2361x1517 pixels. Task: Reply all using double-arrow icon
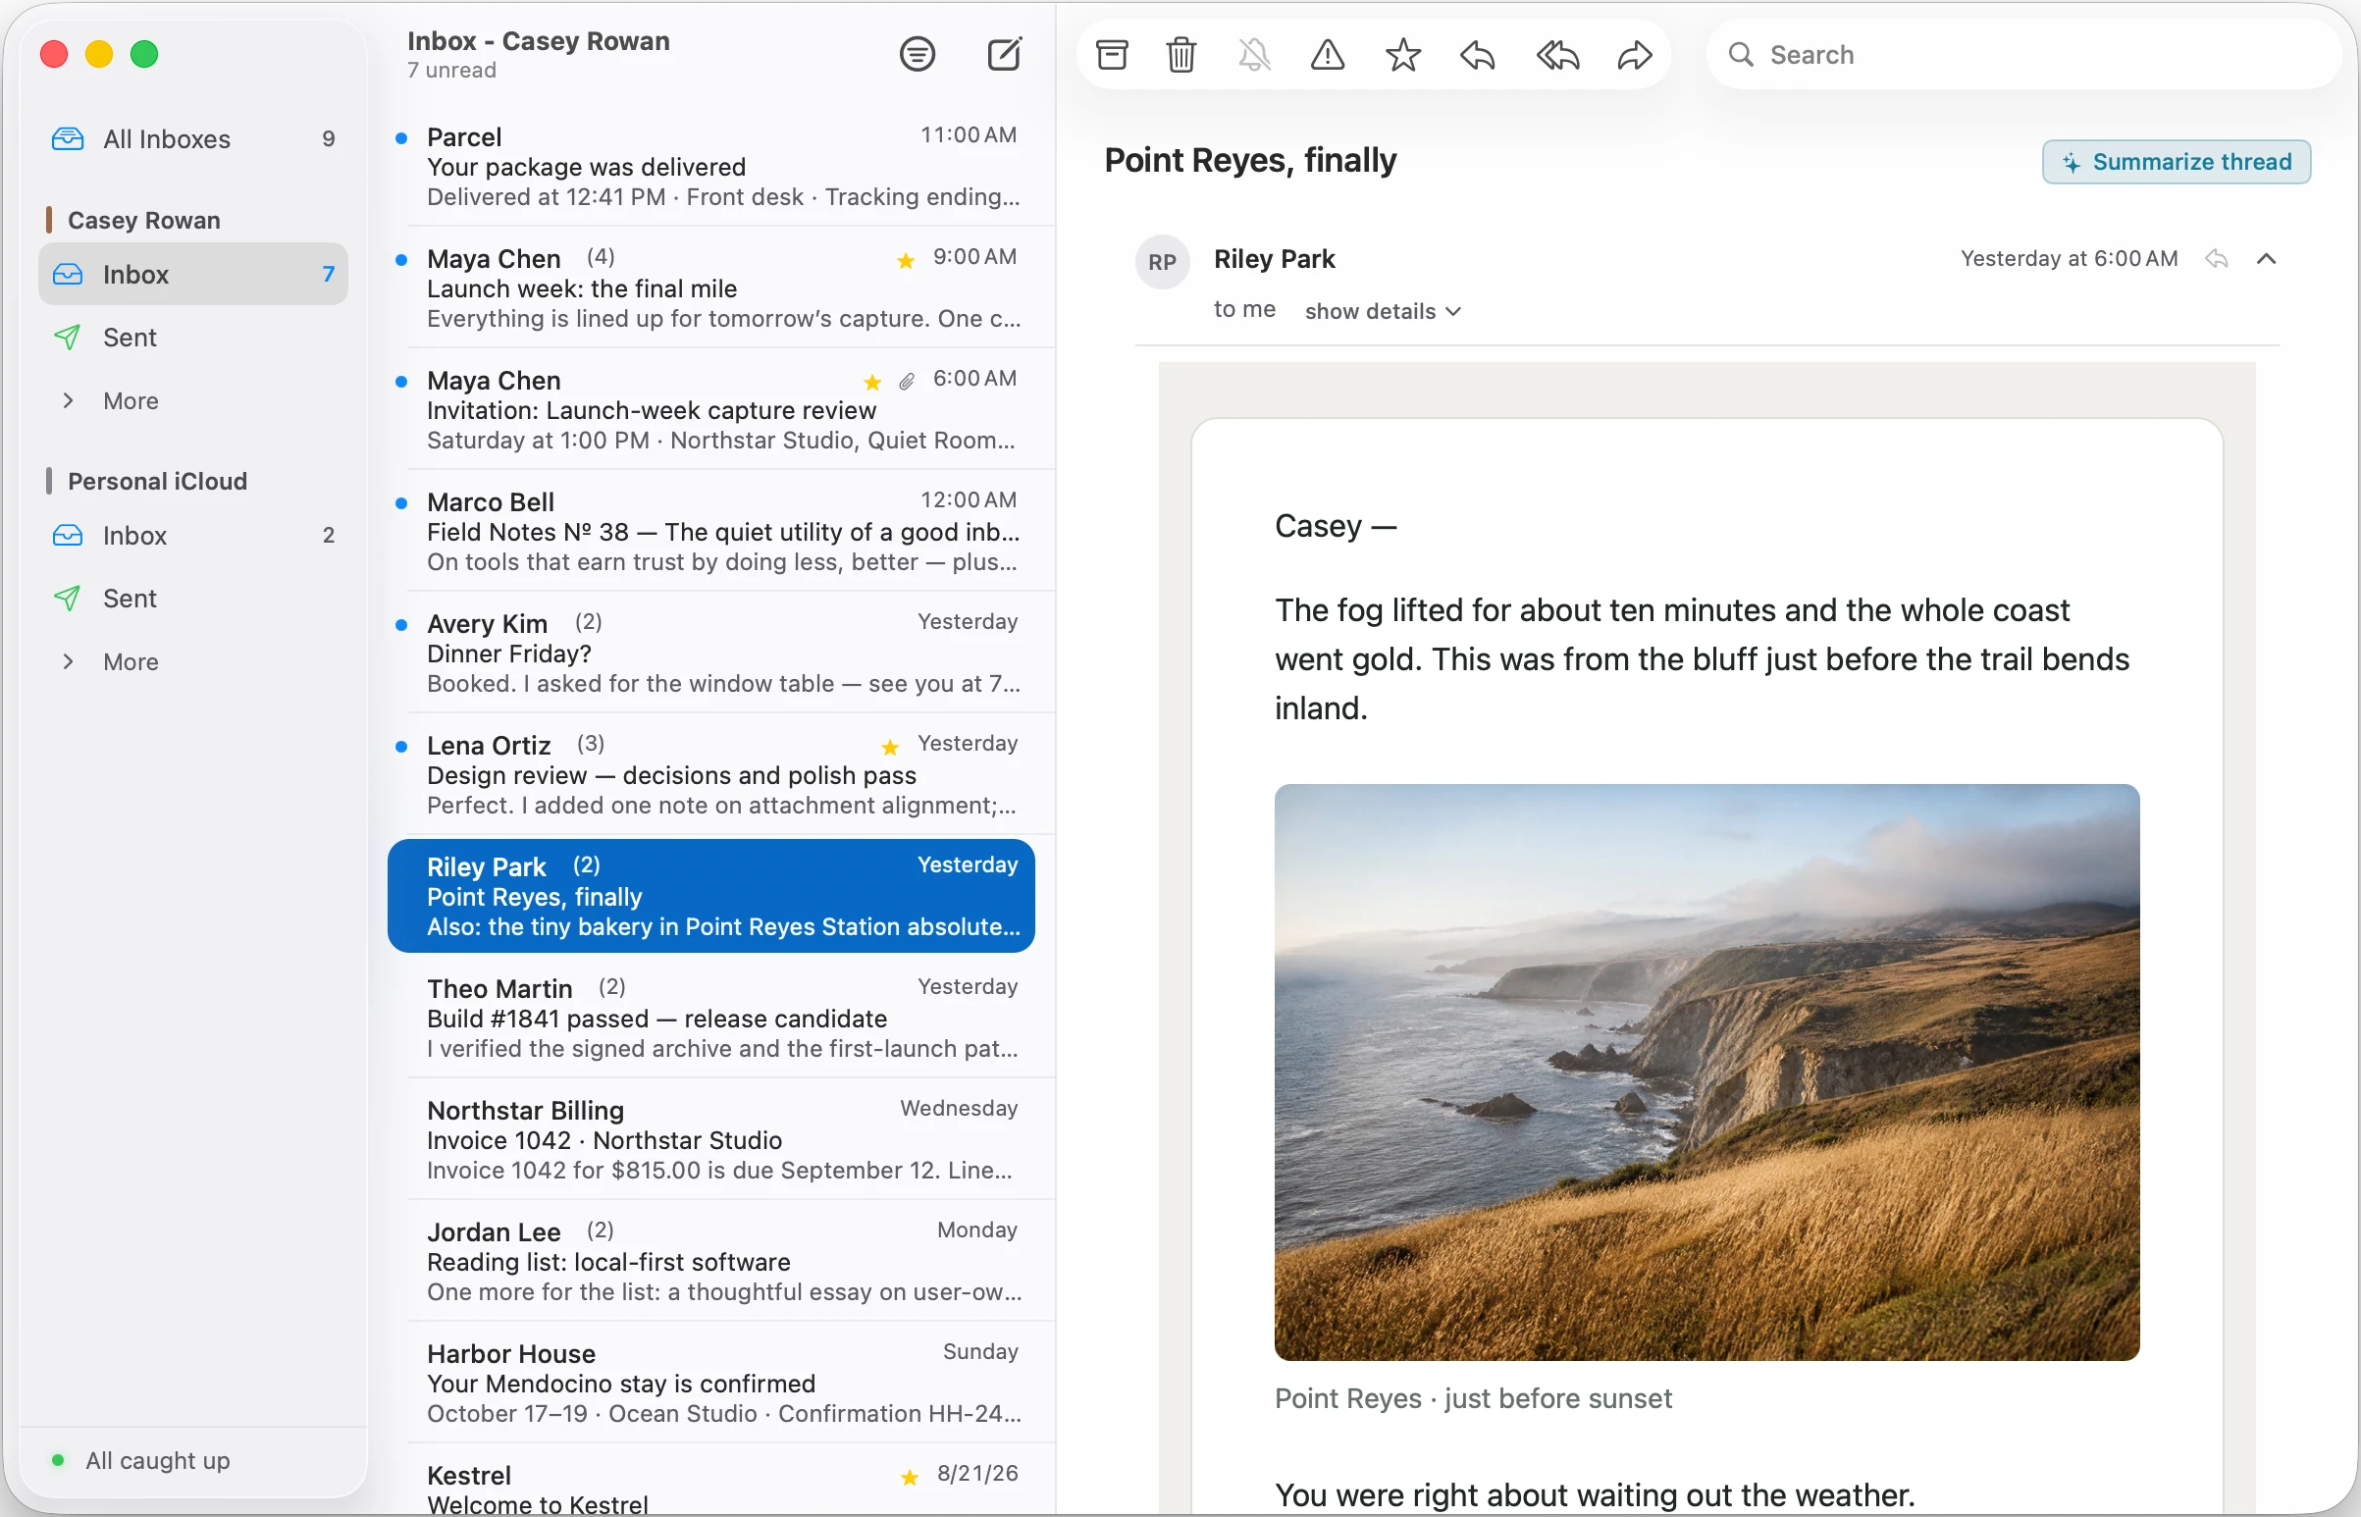[x=1557, y=54]
